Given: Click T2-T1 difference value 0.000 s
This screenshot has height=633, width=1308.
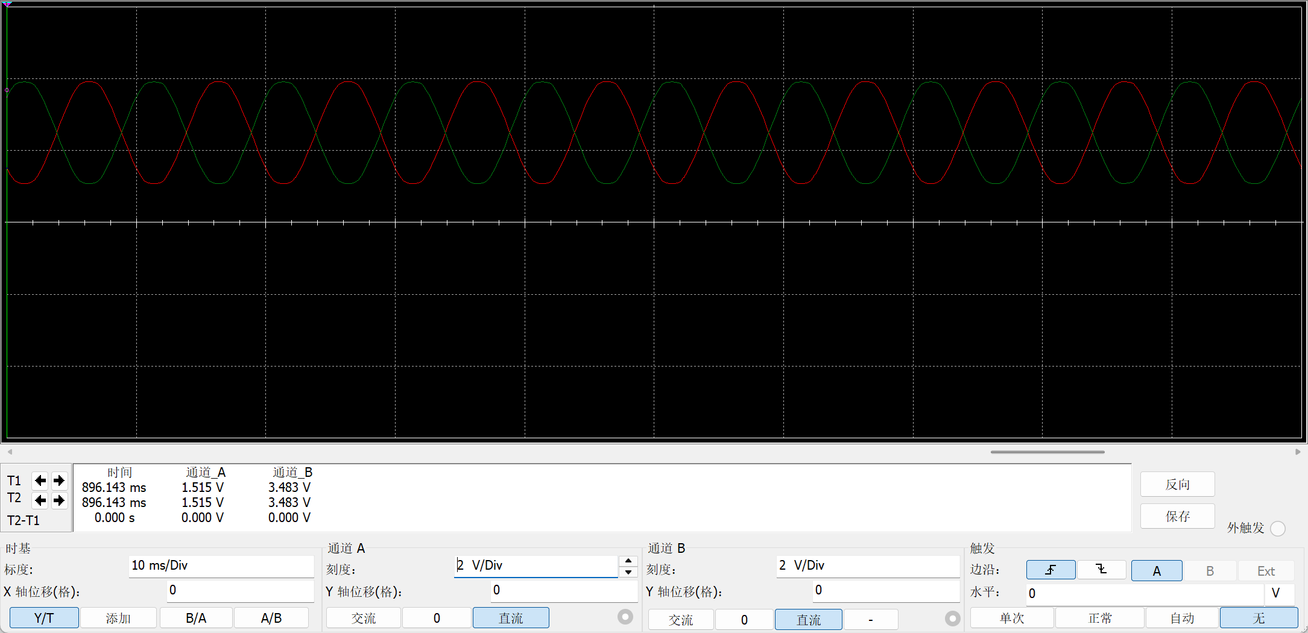Looking at the screenshot, I should coord(115,517).
